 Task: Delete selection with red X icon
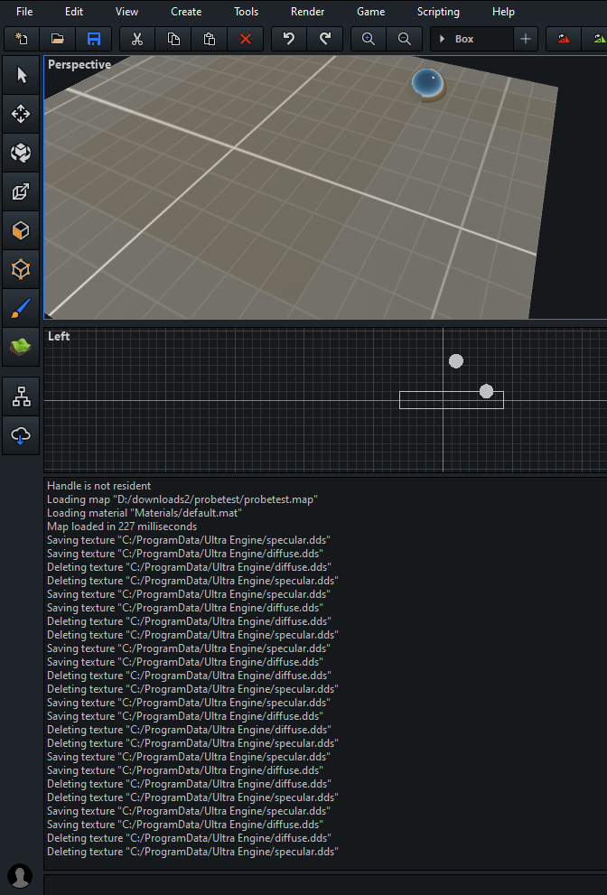(x=246, y=39)
